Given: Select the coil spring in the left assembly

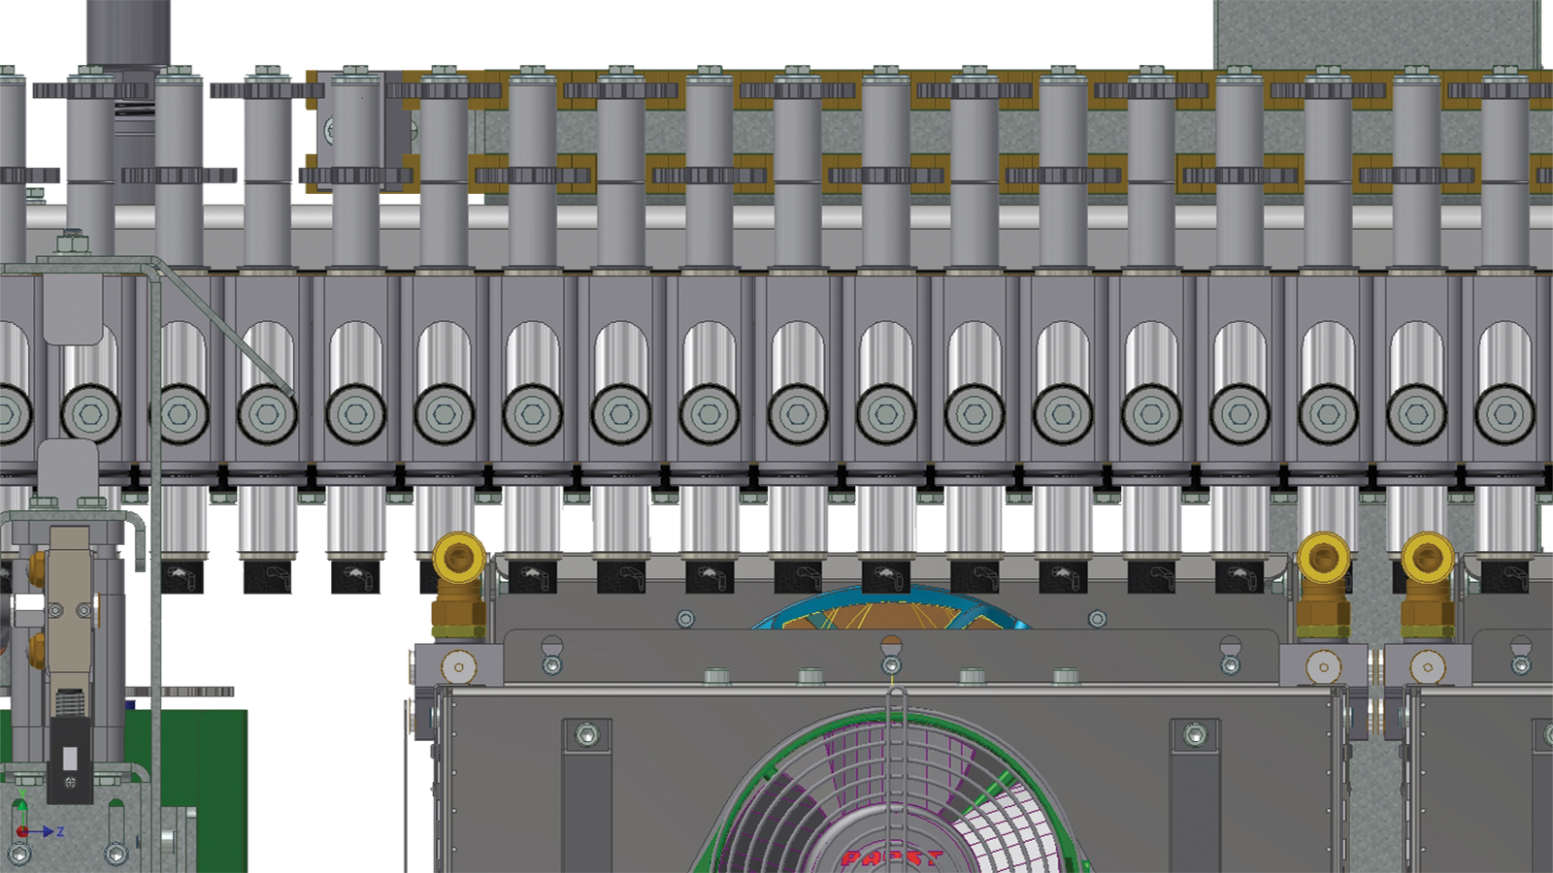Looking at the screenshot, I should click(69, 703).
